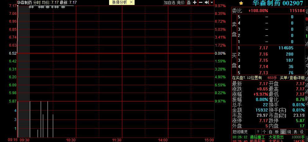The image size is (308, 142).
Task: Click the 在买盘7.12位置有 notice text
Action: tap(247, 78)
